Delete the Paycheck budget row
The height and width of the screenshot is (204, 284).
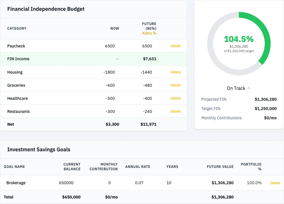tap(175, 46)
